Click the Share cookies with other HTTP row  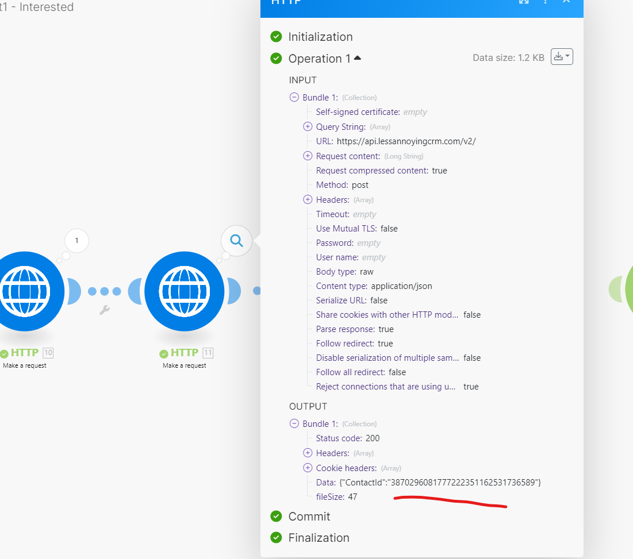click(x=398, y=315)
